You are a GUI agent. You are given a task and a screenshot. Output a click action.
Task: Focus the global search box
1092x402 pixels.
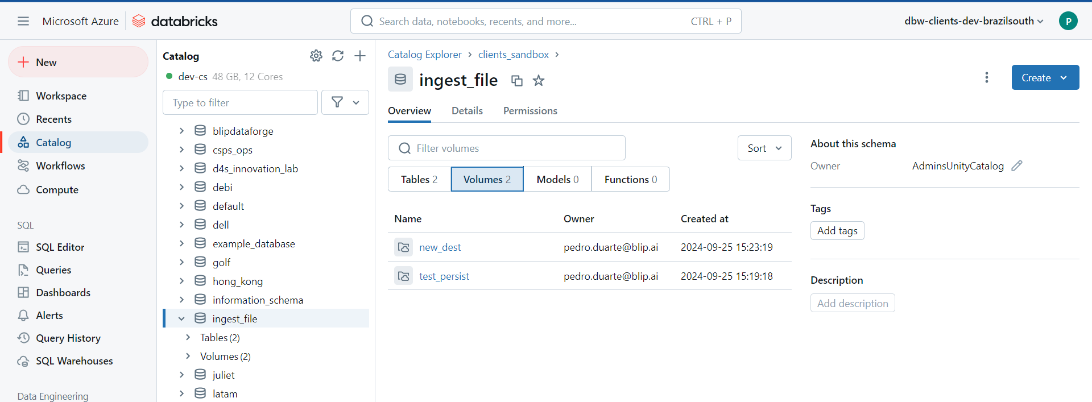546,21
